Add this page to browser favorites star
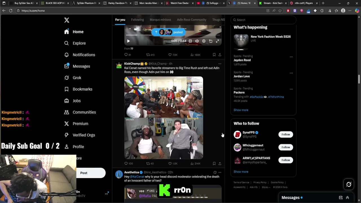 click(x=280, y=11)
